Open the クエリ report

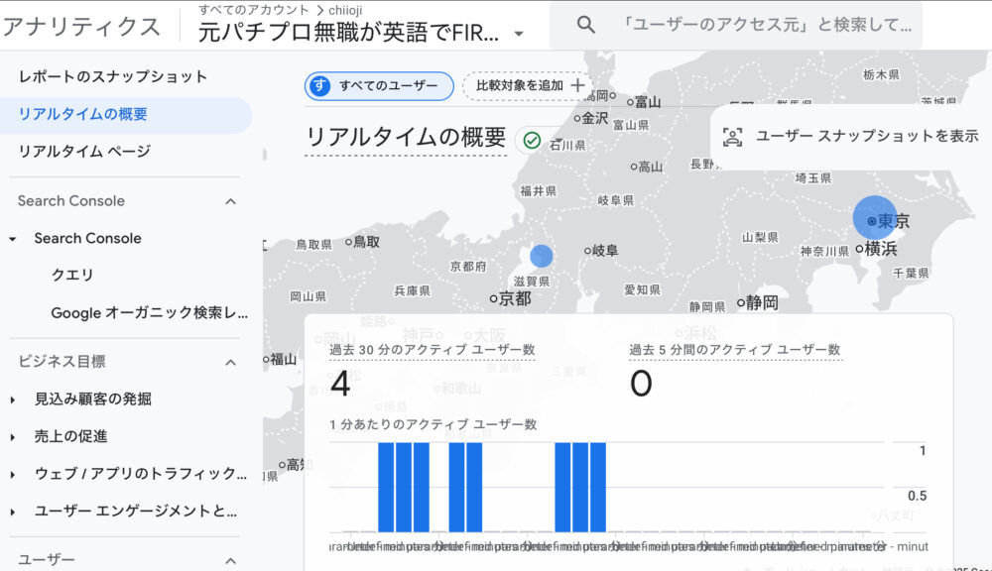[x=72, y=275]
